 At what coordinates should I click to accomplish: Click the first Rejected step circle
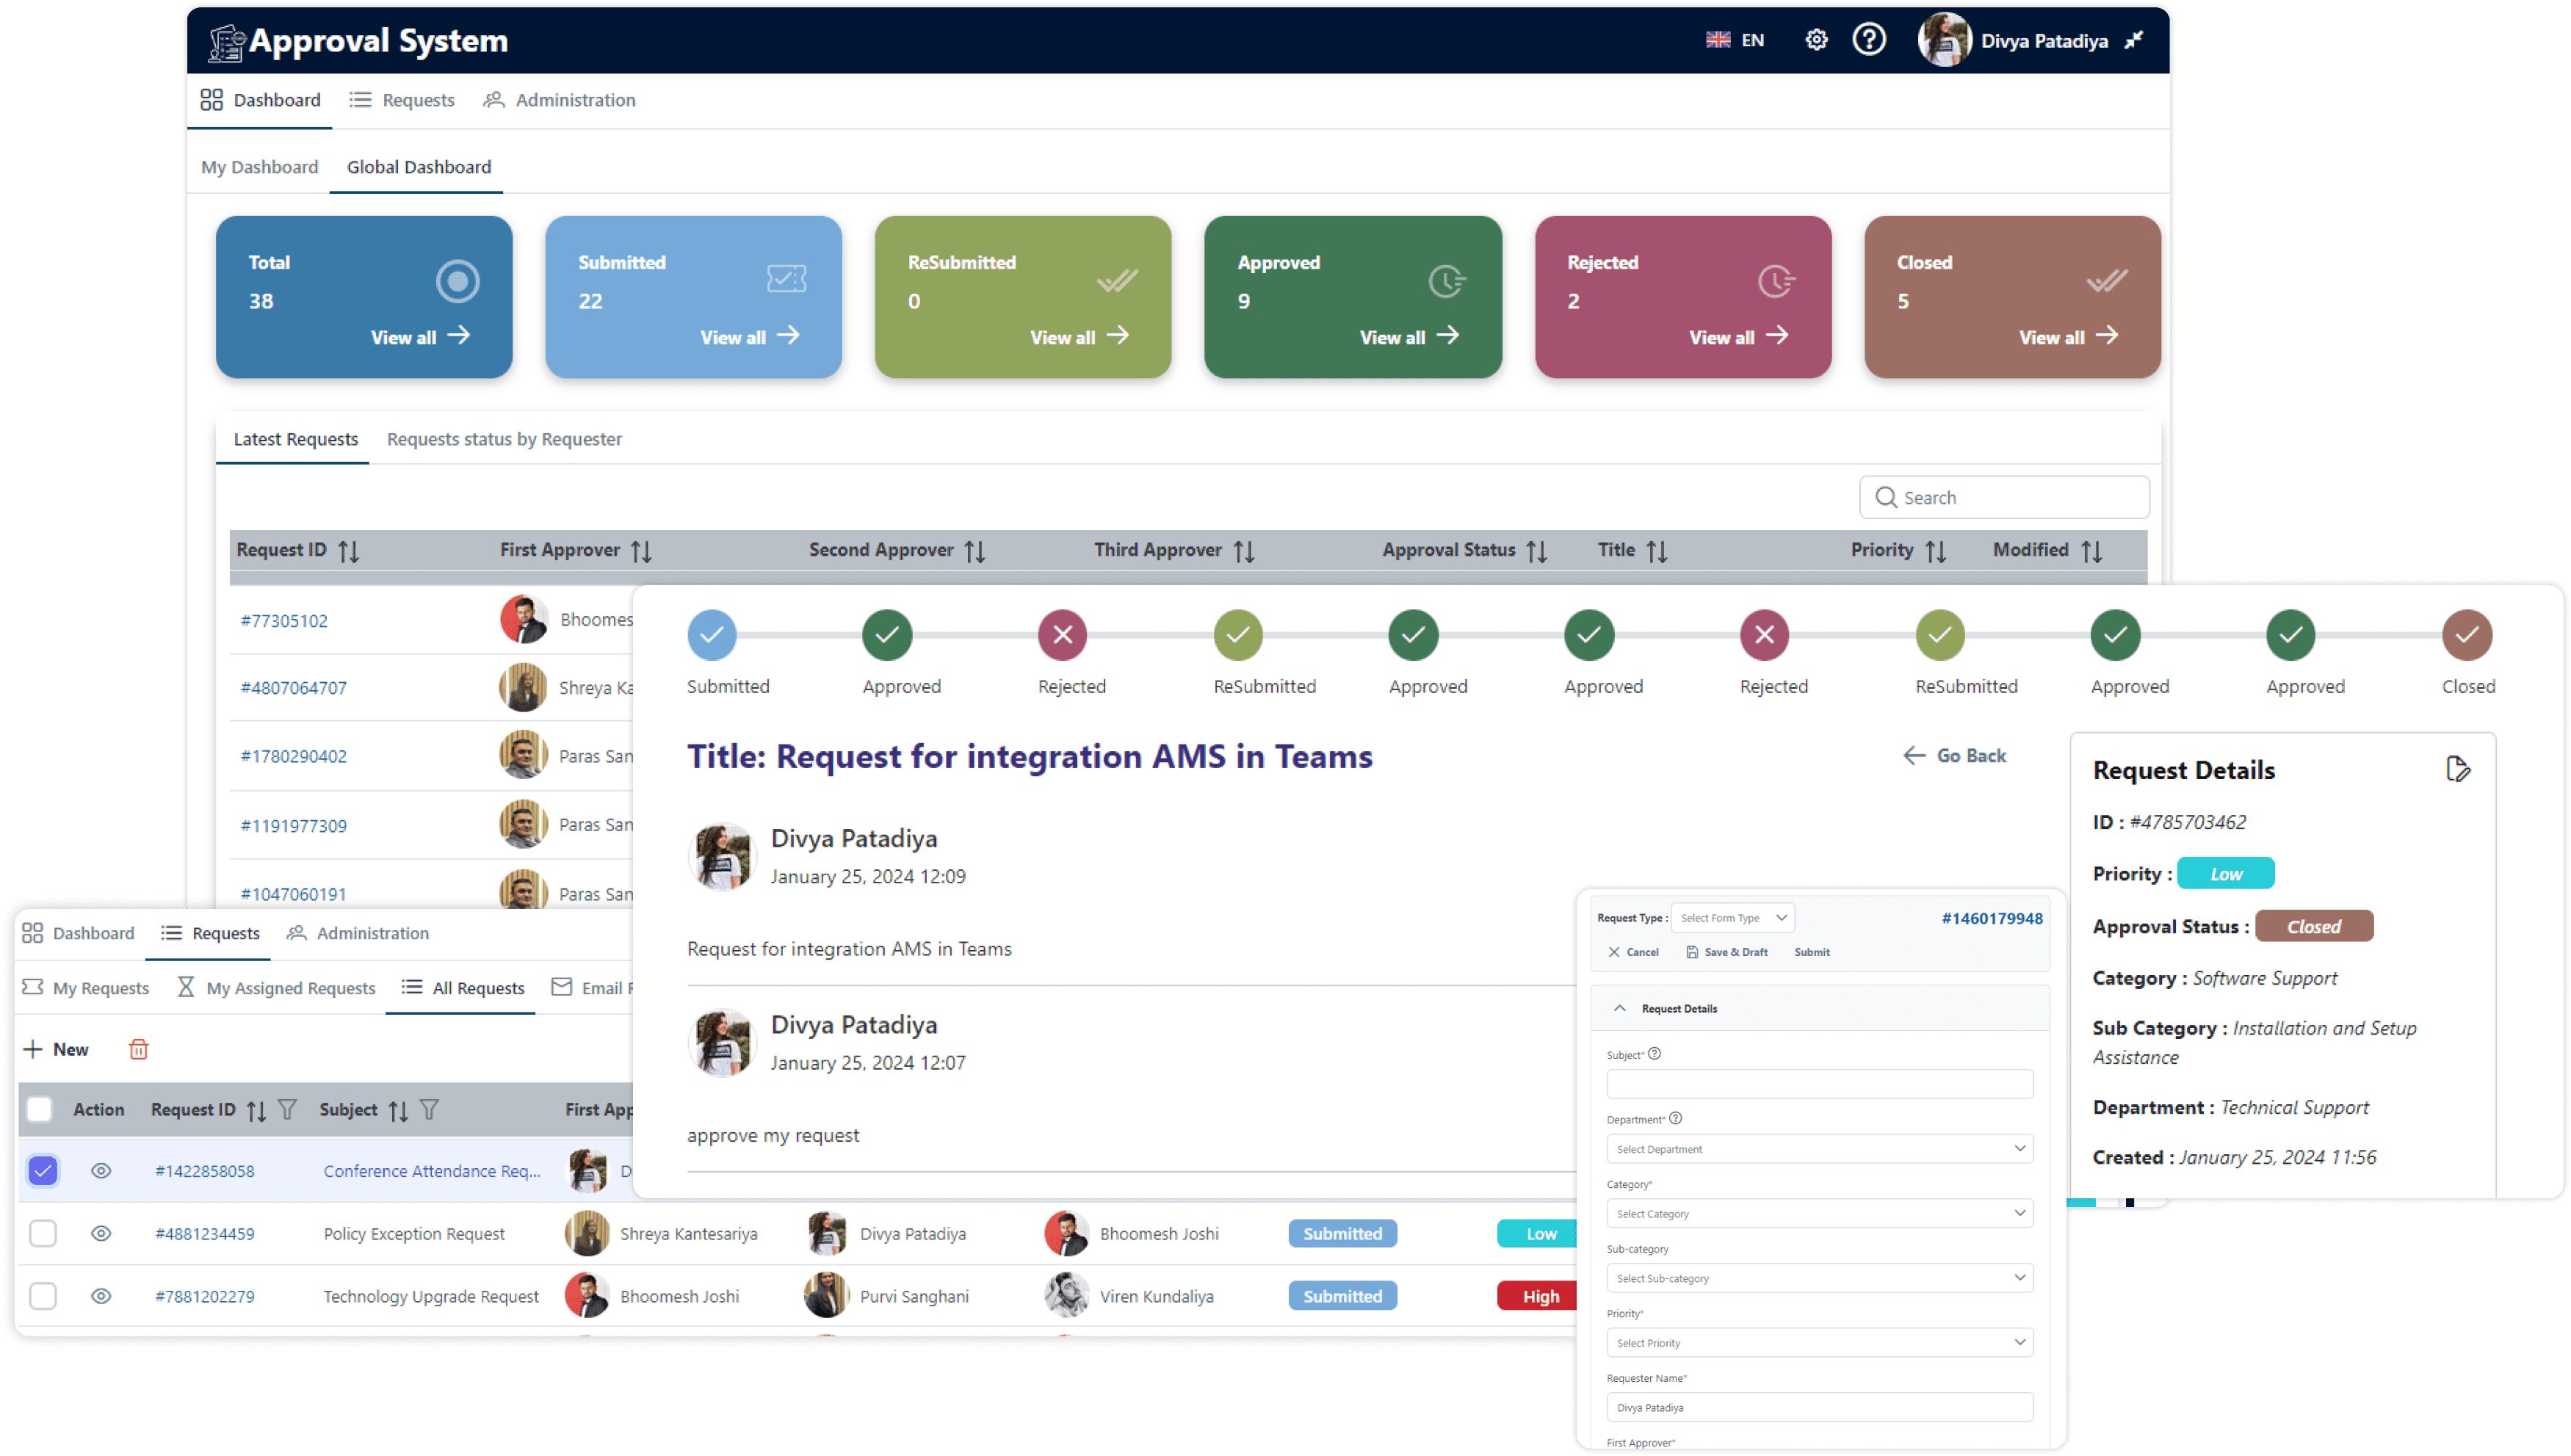click(x=1062, y=635)
